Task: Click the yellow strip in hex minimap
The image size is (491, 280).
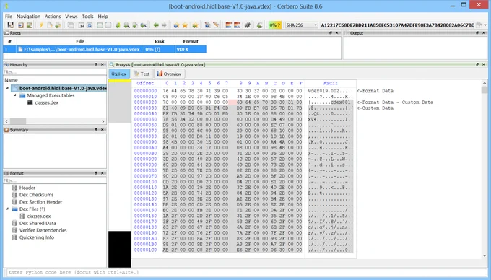Action: point(120,81)
